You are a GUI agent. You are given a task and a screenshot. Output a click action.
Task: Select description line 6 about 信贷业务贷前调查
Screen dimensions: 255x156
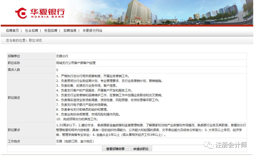[x=108, y=100]
